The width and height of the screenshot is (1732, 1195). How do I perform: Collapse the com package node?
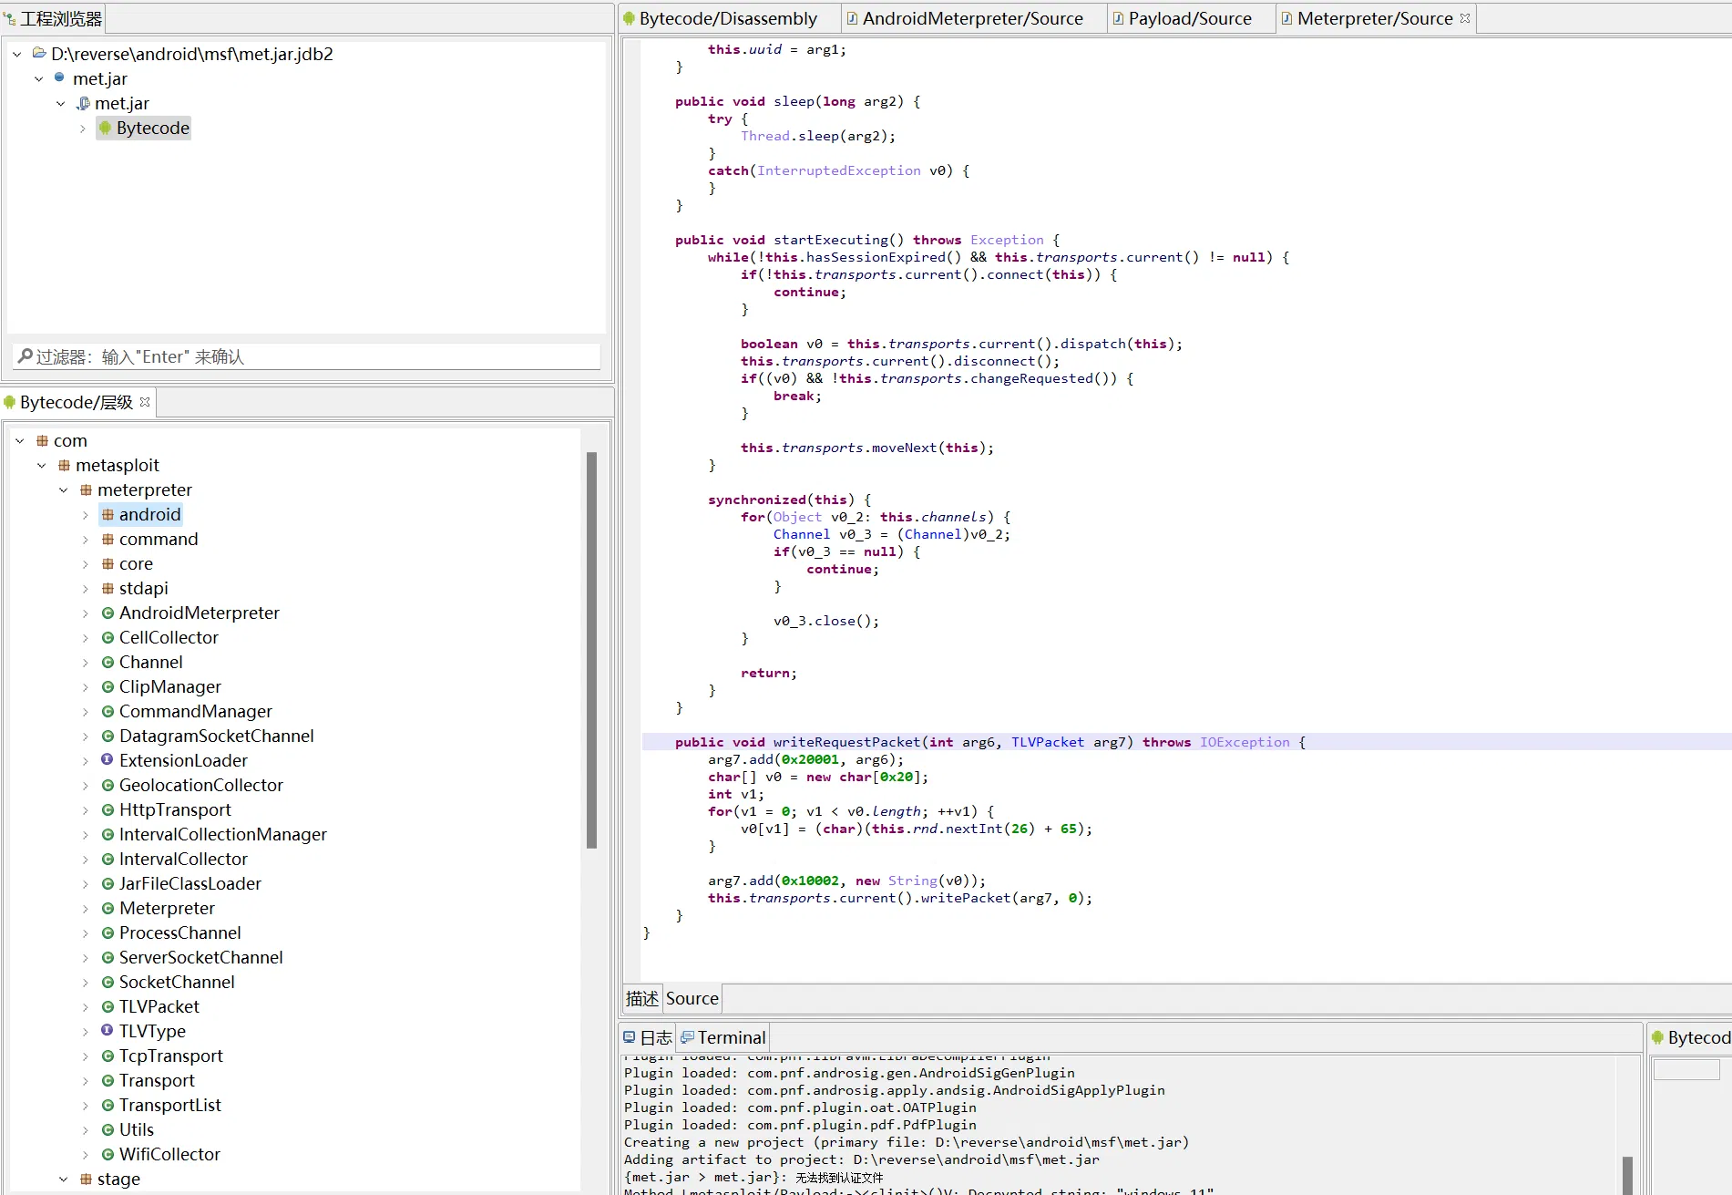click(20, 441)
